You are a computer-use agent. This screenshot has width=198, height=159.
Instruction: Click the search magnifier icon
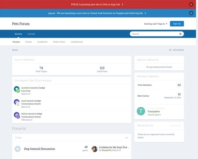click(x=180, y=34)
